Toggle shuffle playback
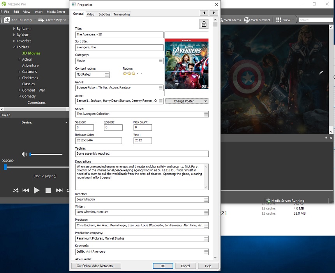This screenshot has width=335, height=273. pyautogui.click(x=15, y=190)
